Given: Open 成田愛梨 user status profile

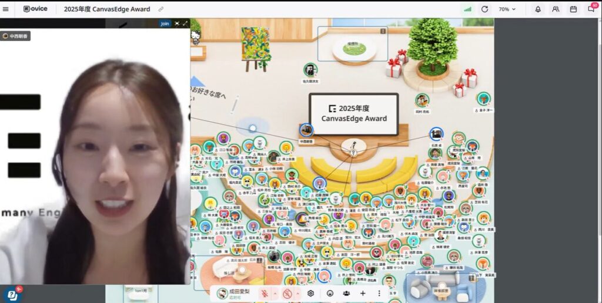Looking at the screenshot, I should coord(234,294).
